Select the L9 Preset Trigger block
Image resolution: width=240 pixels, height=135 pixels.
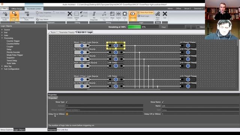(x=188, y=45)
